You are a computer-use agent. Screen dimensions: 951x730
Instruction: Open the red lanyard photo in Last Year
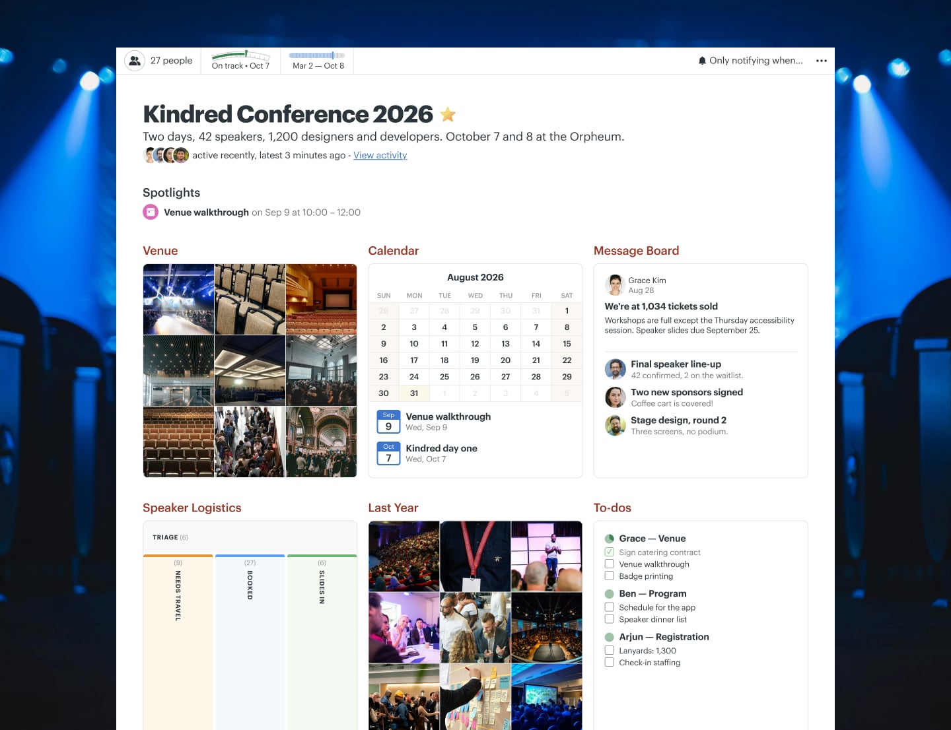coord(475,556)
